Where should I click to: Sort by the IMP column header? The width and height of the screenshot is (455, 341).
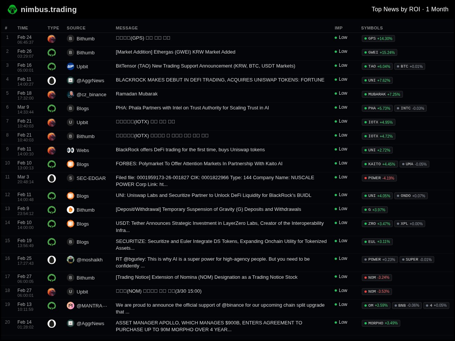338,28
